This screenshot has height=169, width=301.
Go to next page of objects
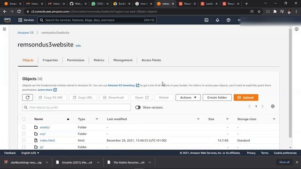coord(262,107)
